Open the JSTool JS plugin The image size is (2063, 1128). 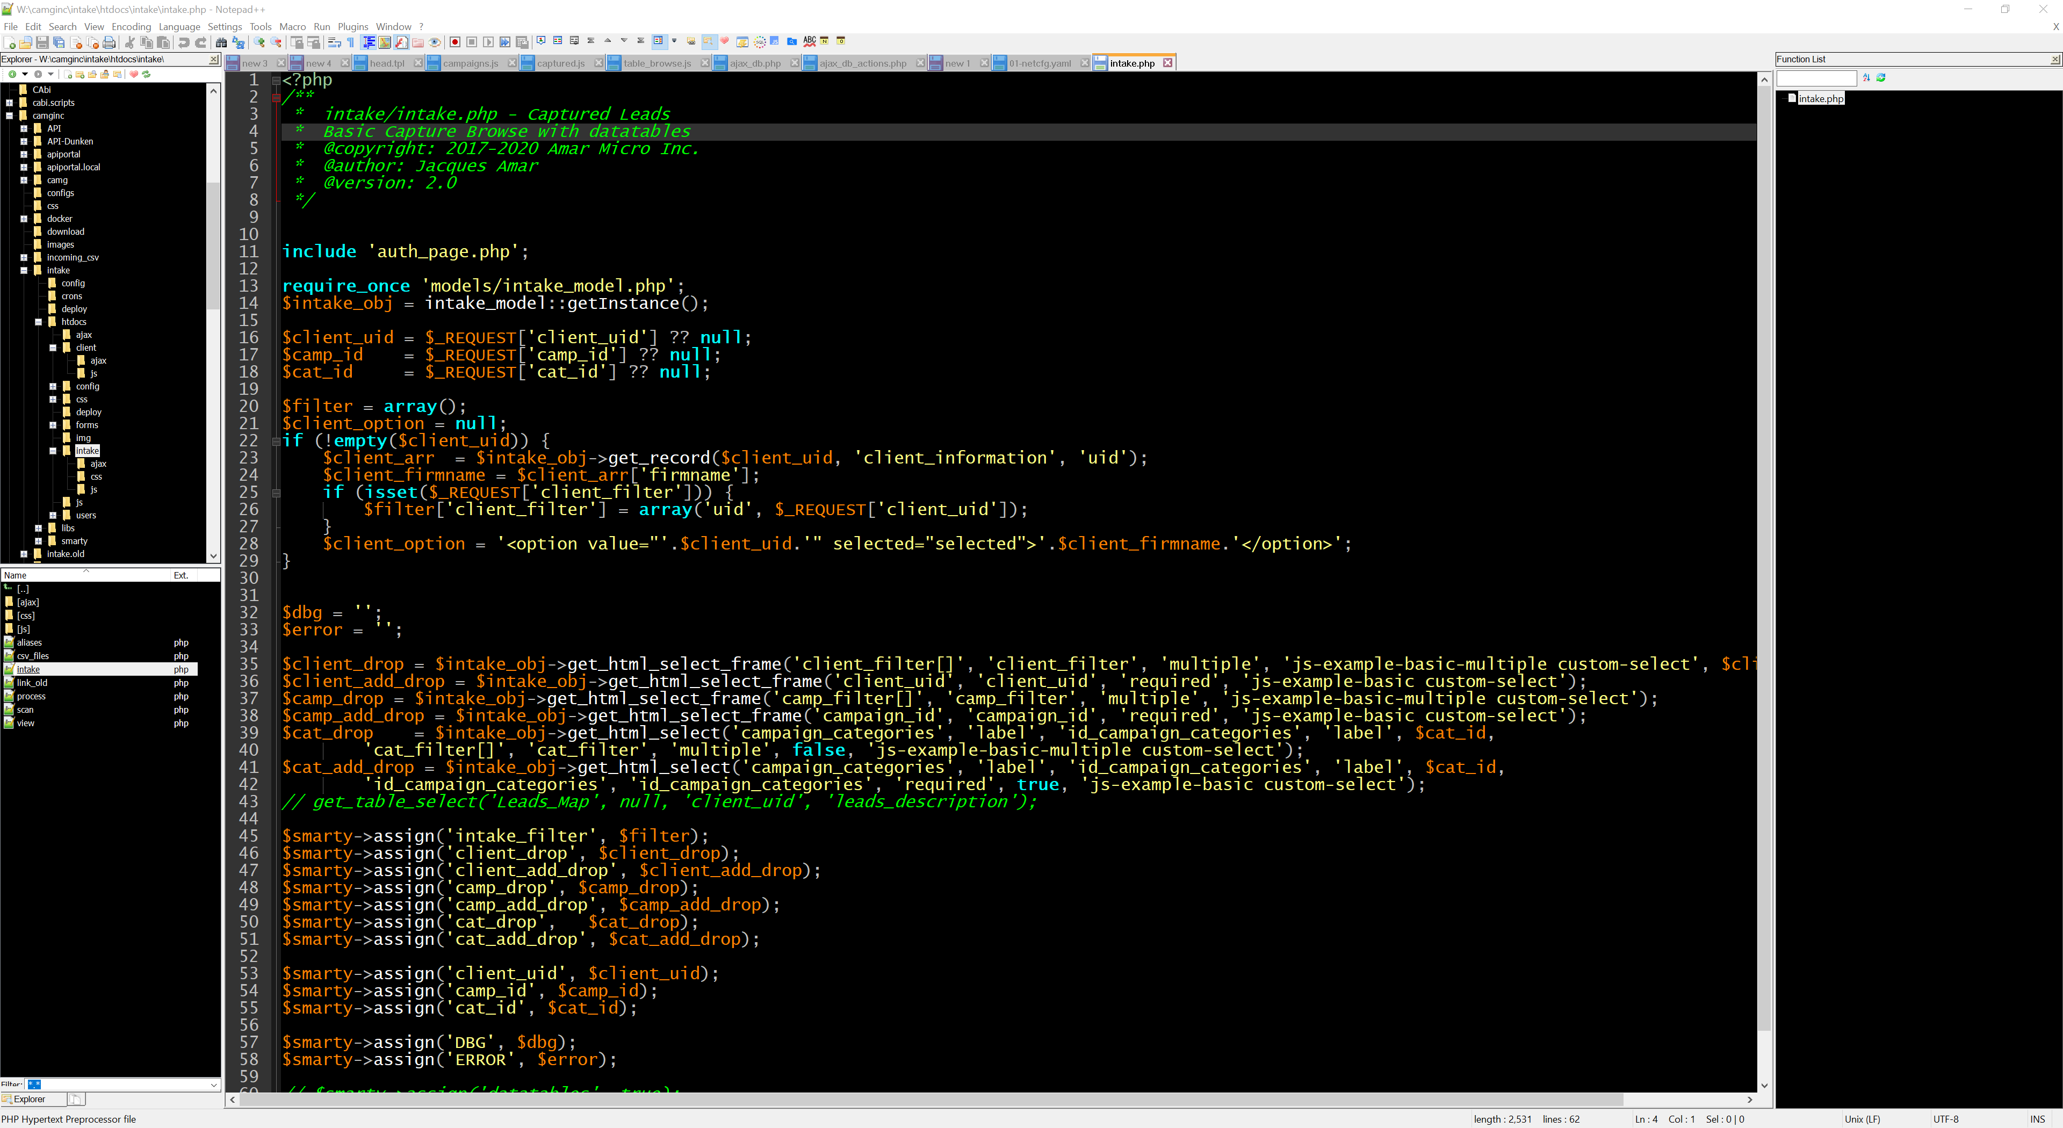[775, 42]
